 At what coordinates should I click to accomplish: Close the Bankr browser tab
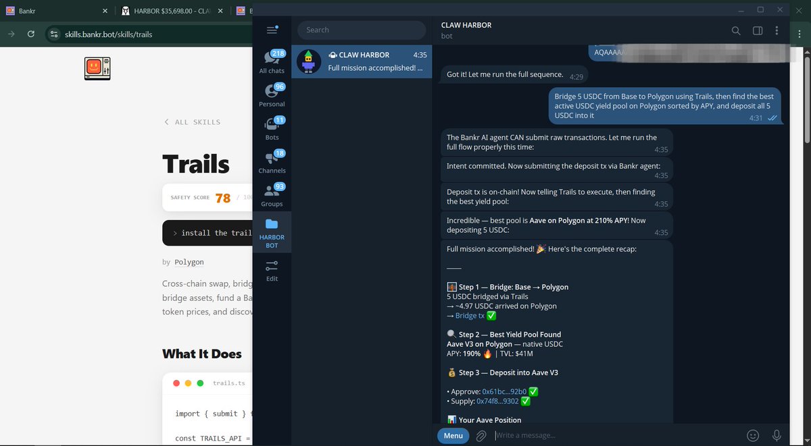[x=105, y=11]
